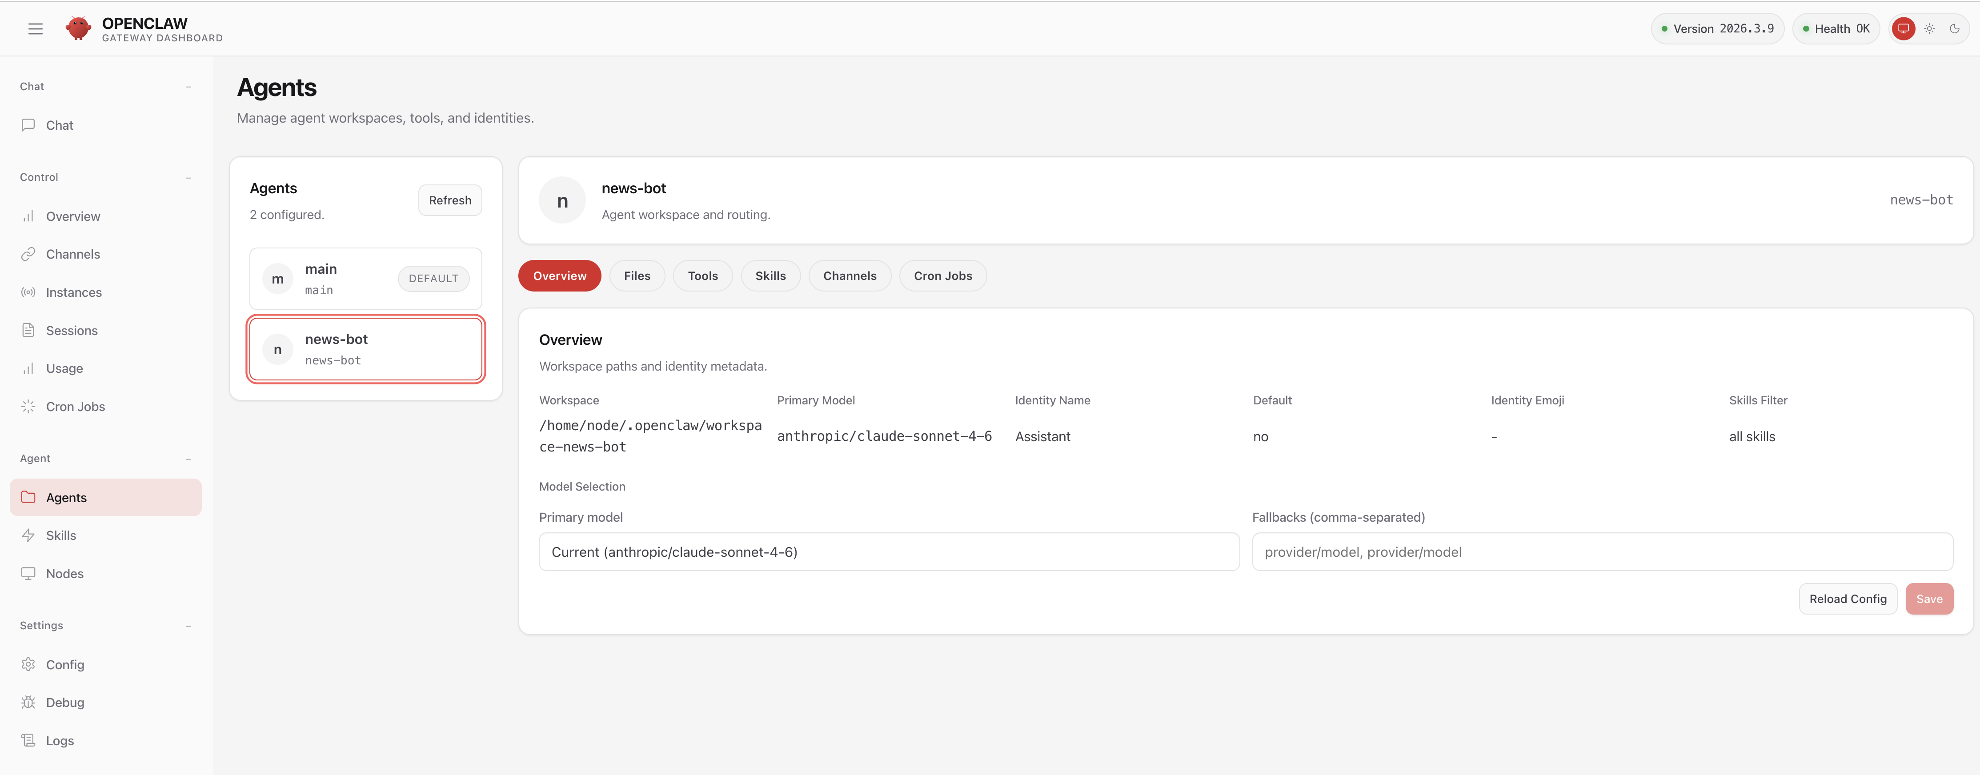Open Sessions via its document icon
1980x775 pixels.
click(28, 330)
